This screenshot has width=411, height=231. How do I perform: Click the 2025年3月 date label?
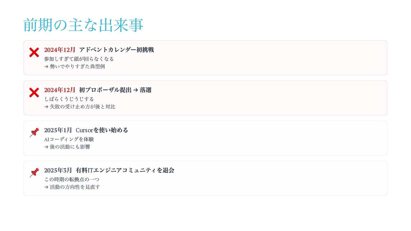58,170
